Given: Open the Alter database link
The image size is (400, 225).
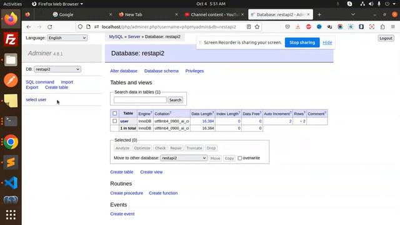Looking at the screenshot, I should click(124, 71).
